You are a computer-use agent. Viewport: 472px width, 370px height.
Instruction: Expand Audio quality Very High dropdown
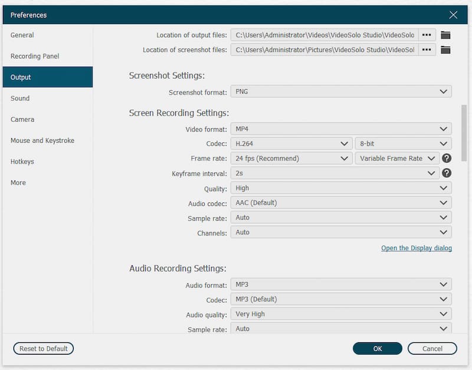point(341,314)
